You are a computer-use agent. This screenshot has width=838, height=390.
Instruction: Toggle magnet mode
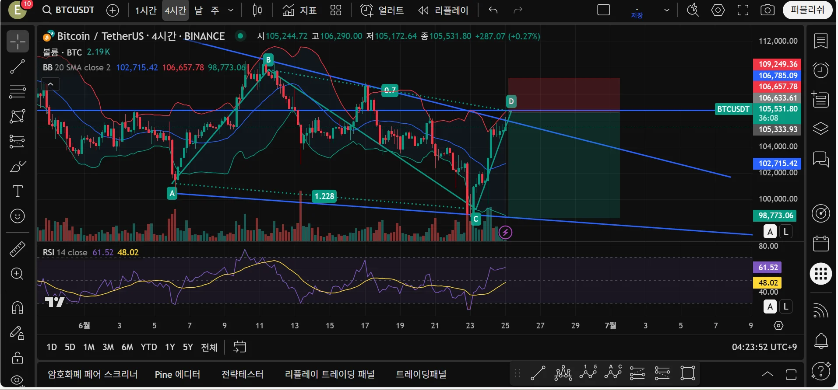[x=18, y=308]
